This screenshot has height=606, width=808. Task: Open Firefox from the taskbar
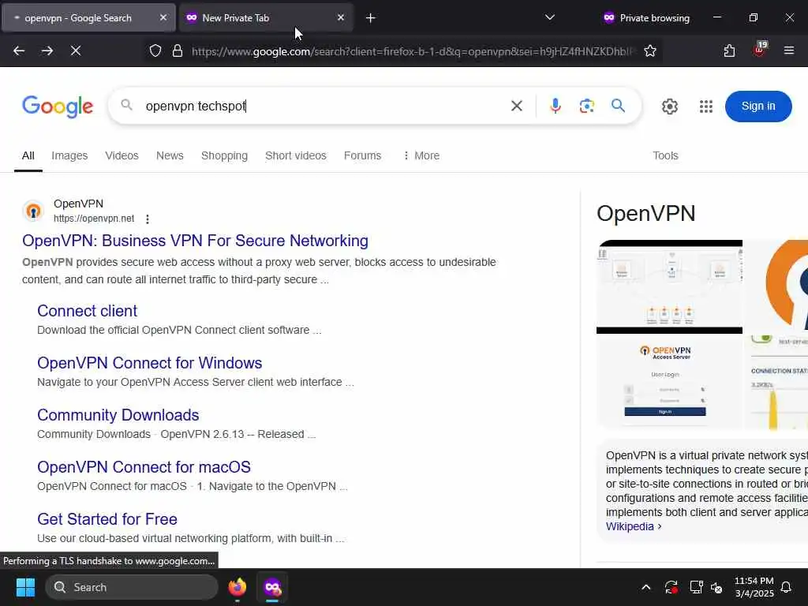click(237, 587)
